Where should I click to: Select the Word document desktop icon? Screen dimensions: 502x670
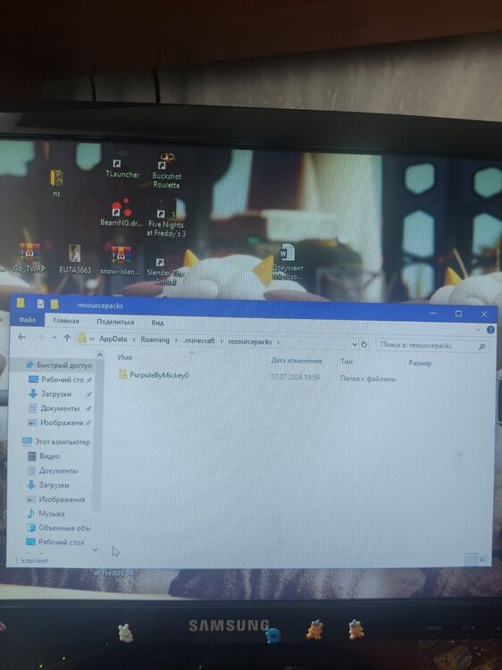pos(288,262)
